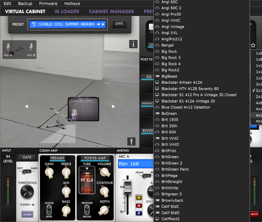Switch to the VIRTUAL CABINET tab

tap(25, 12)
